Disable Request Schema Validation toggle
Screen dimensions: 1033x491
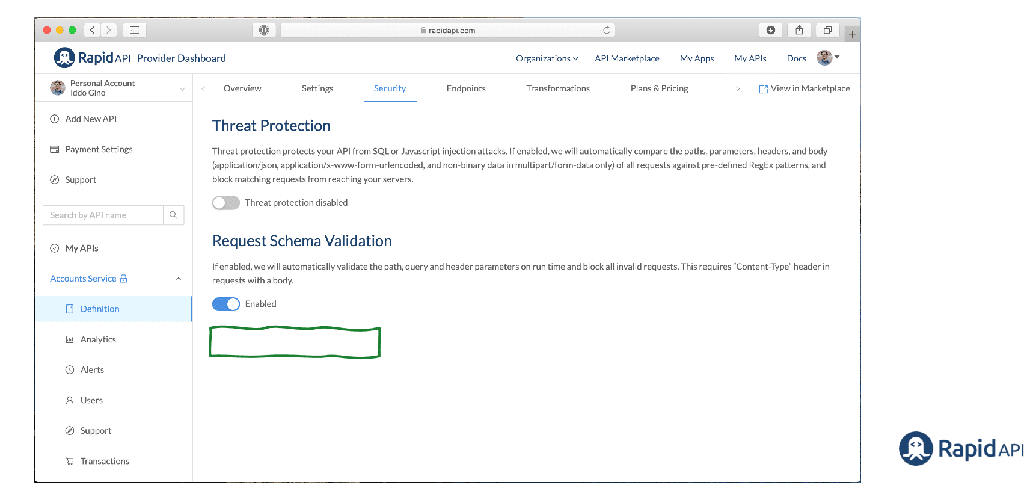226,304
